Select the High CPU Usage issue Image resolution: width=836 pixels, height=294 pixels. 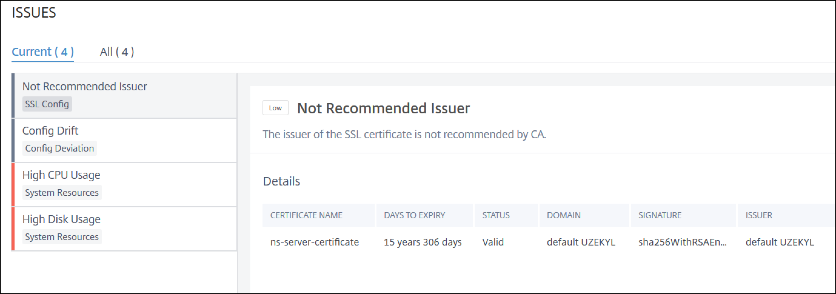(x=125, y=184)
